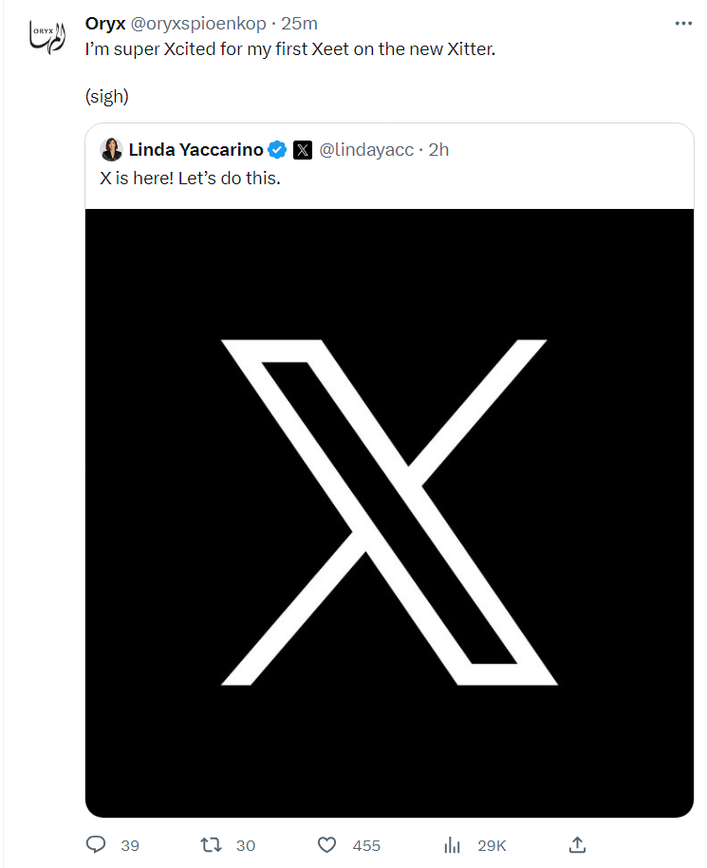Click the black X affiliation badge
707x868 pixels.
pos(302,150)
